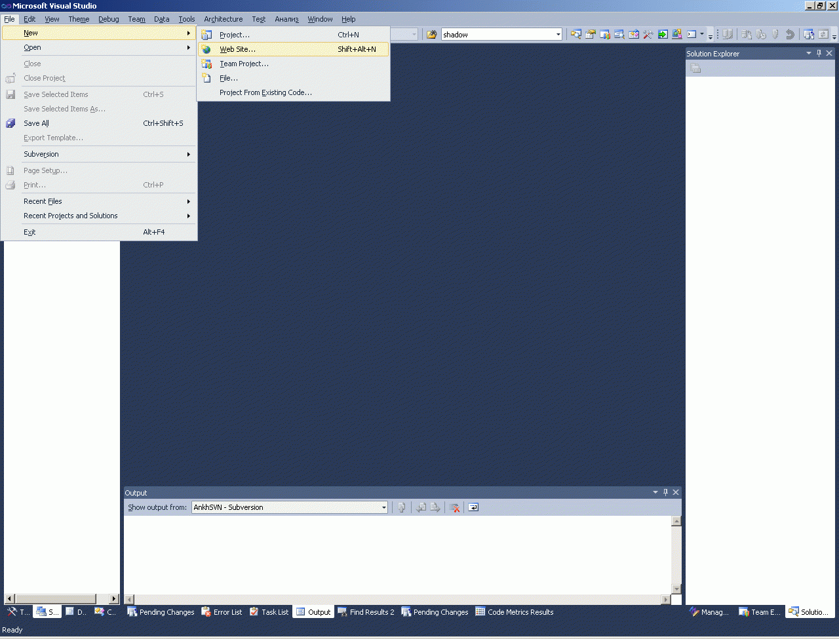Screen dimensions: 839x639
Task: Expand the Open submenu in File menu
Action: 100,47
